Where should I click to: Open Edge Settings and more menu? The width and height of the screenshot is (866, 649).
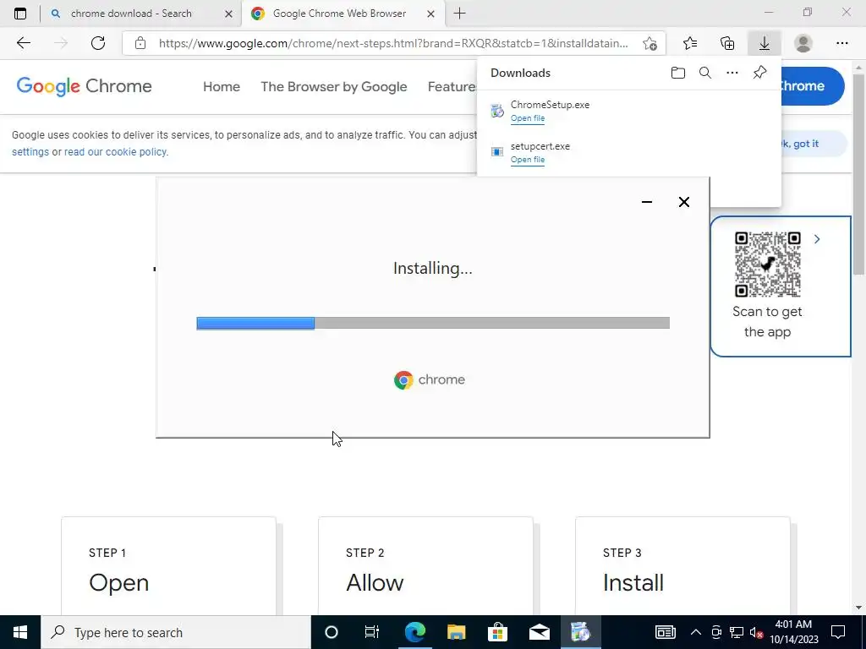(x=841, y=43)
